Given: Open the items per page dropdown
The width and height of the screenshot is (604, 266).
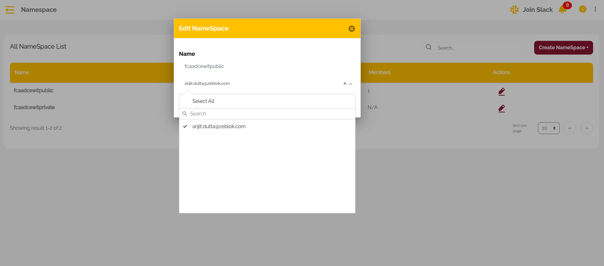Looking at the screenshot, I should click(x=548, y=128).
